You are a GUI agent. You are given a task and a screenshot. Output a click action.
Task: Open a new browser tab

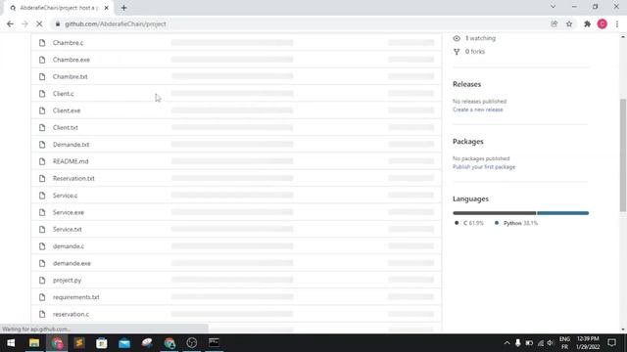(123, 8)
